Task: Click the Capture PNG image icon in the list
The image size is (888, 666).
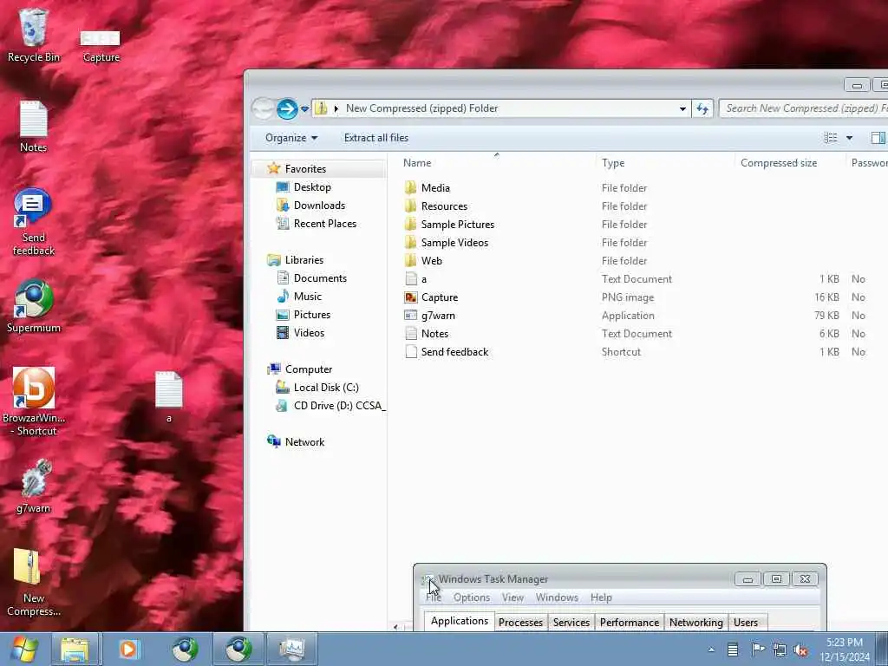Action: click(x=410, y=297)
